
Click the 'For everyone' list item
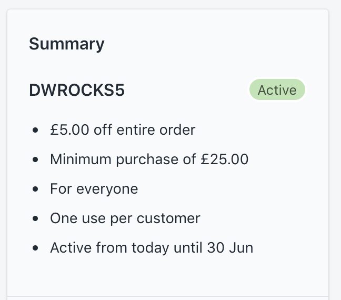(x=94, y=188)
